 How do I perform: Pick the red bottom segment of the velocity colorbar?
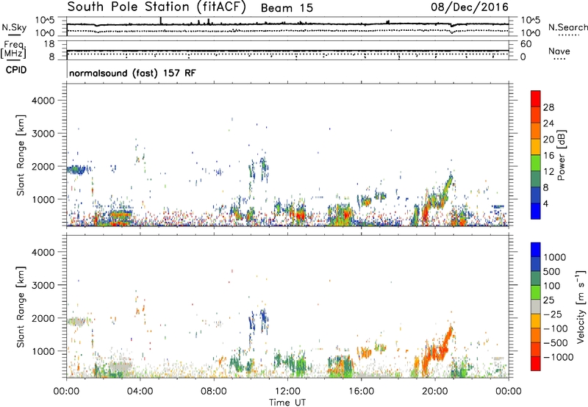(536, 364)
